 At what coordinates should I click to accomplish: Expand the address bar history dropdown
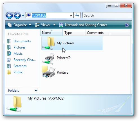pyautogui.click(x=71, y=15)
